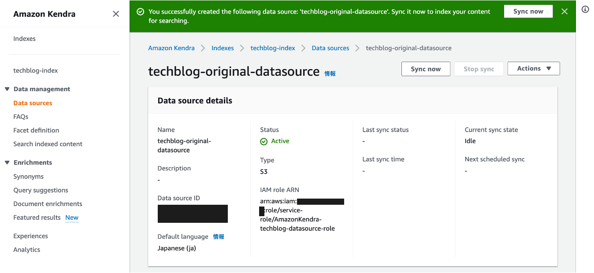The height and width of the screenshot is (273, 594).
Task: Go to techblog-index breadcrumb link
Action: click(x=273, y=48)
